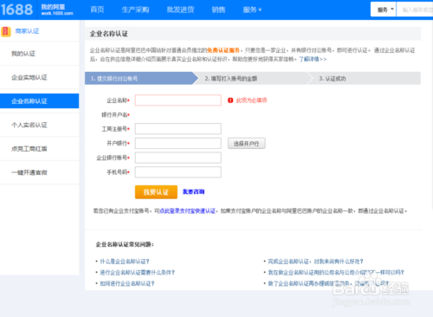Viewport: 433px width, 317px height.
Task: Click the 商家认证 red badge icon
Action: [x=6, y=31]
